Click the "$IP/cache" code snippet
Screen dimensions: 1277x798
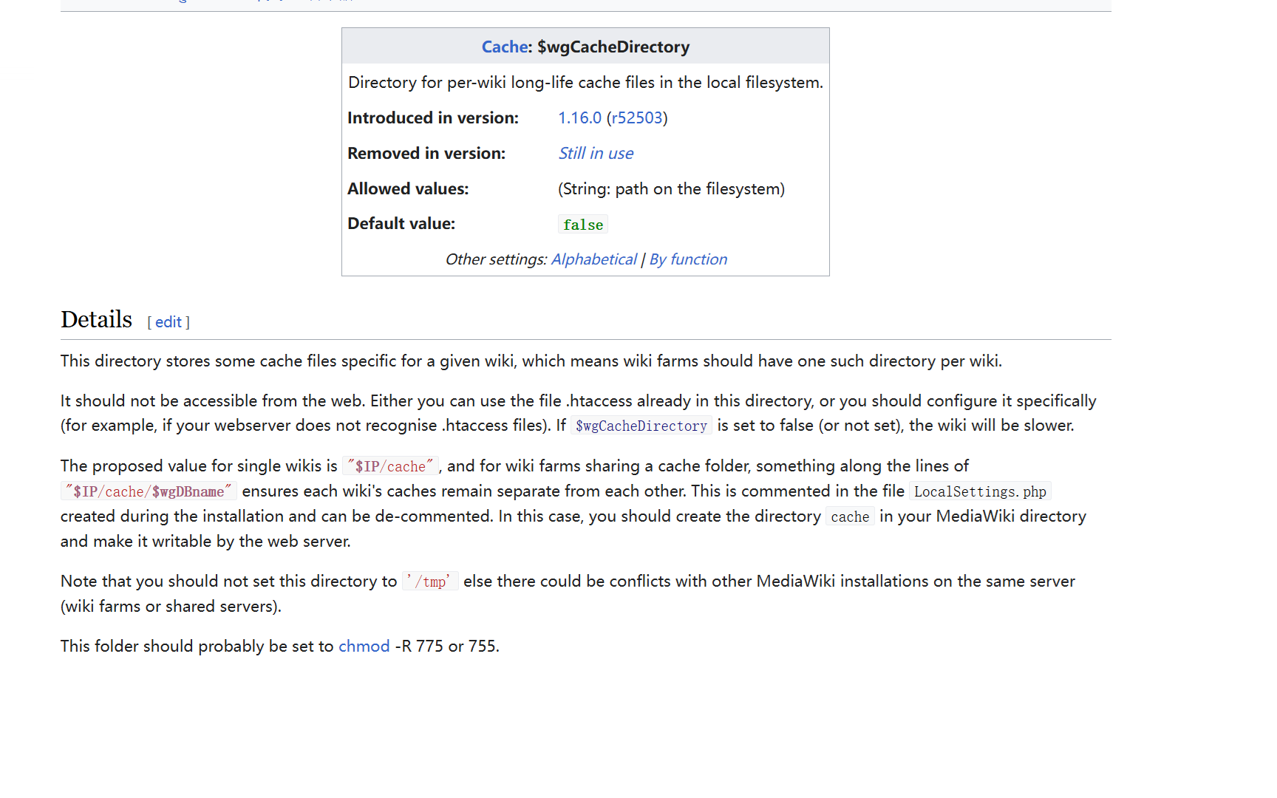[390, 466]
